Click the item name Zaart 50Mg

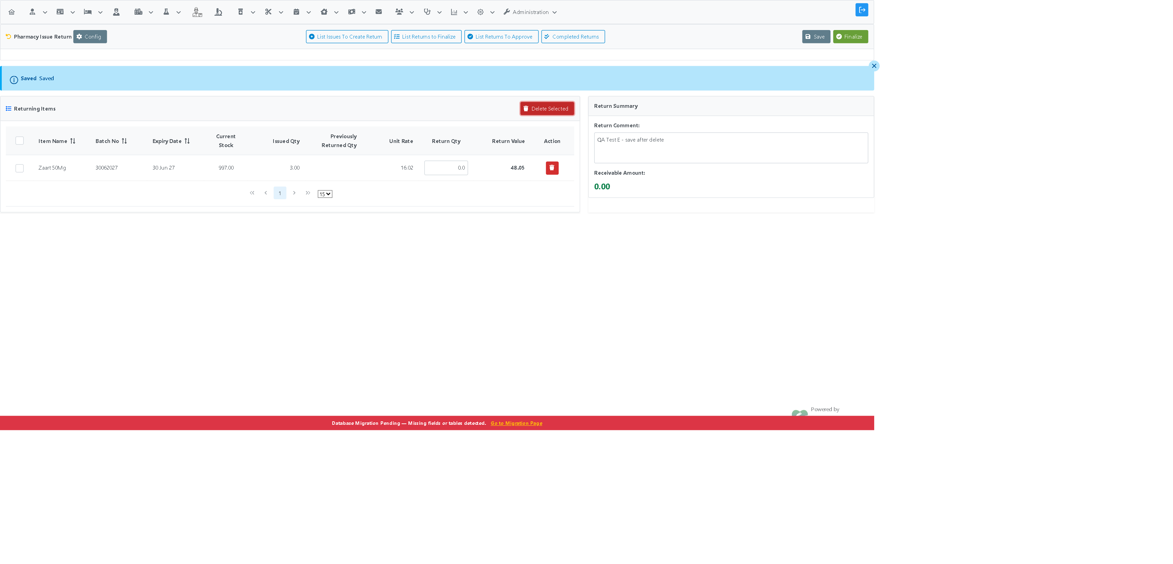click(52, 168)
